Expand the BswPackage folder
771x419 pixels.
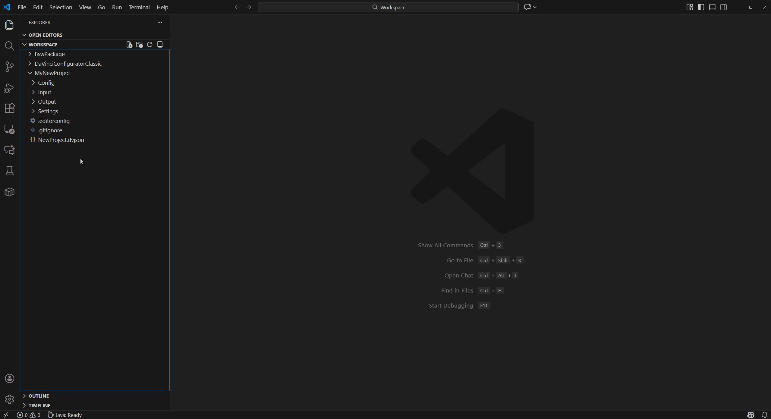coord(49,54)
